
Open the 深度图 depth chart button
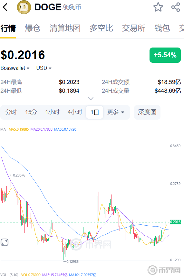point(147,112)
